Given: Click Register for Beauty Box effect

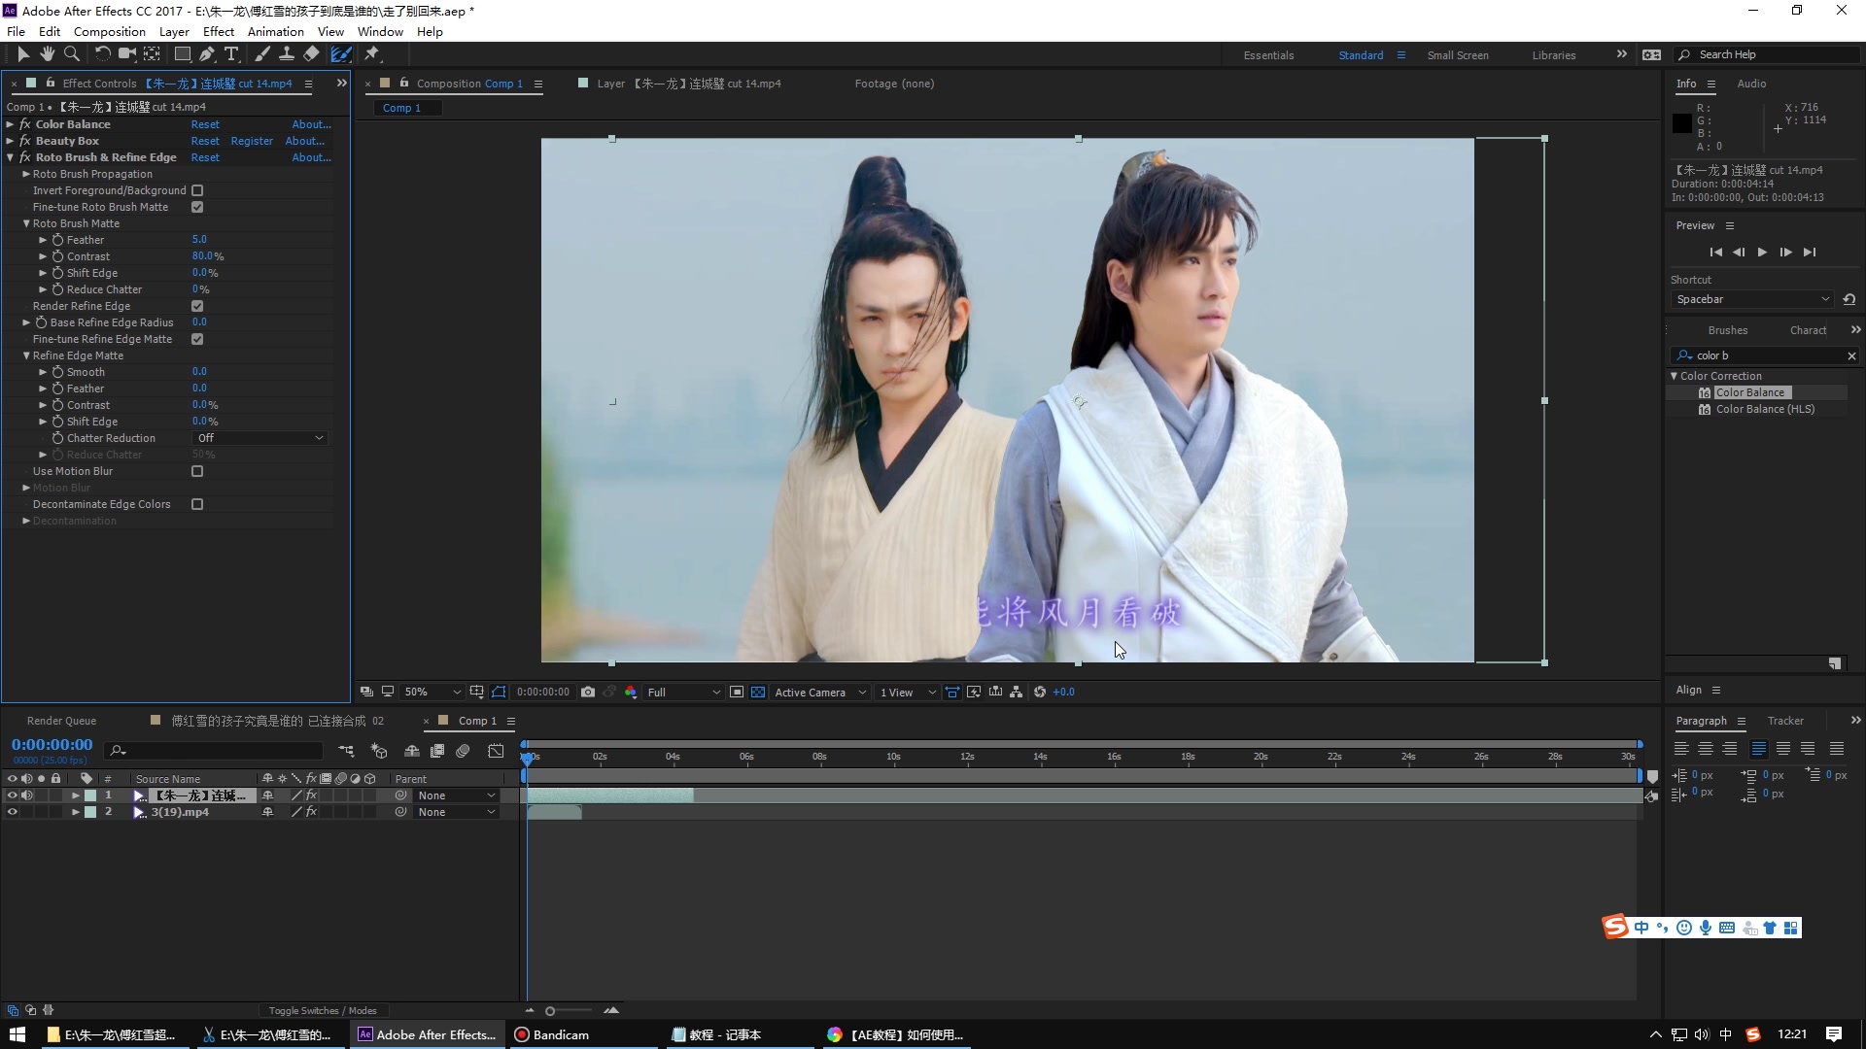Looking at the screenshot, I should coord(252,141).
